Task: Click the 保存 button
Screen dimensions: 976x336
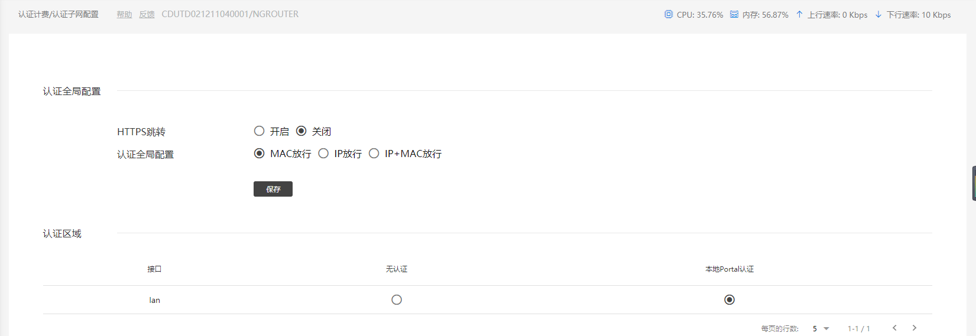Action: (273, 189)
